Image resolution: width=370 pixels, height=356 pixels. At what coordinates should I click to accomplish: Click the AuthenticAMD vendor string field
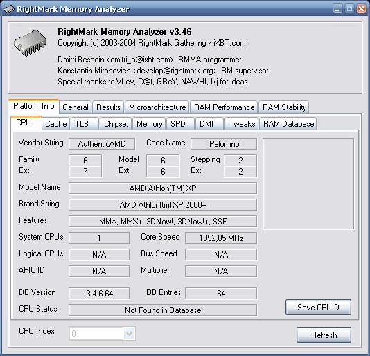pyautogui.click(x=102, y=144)
